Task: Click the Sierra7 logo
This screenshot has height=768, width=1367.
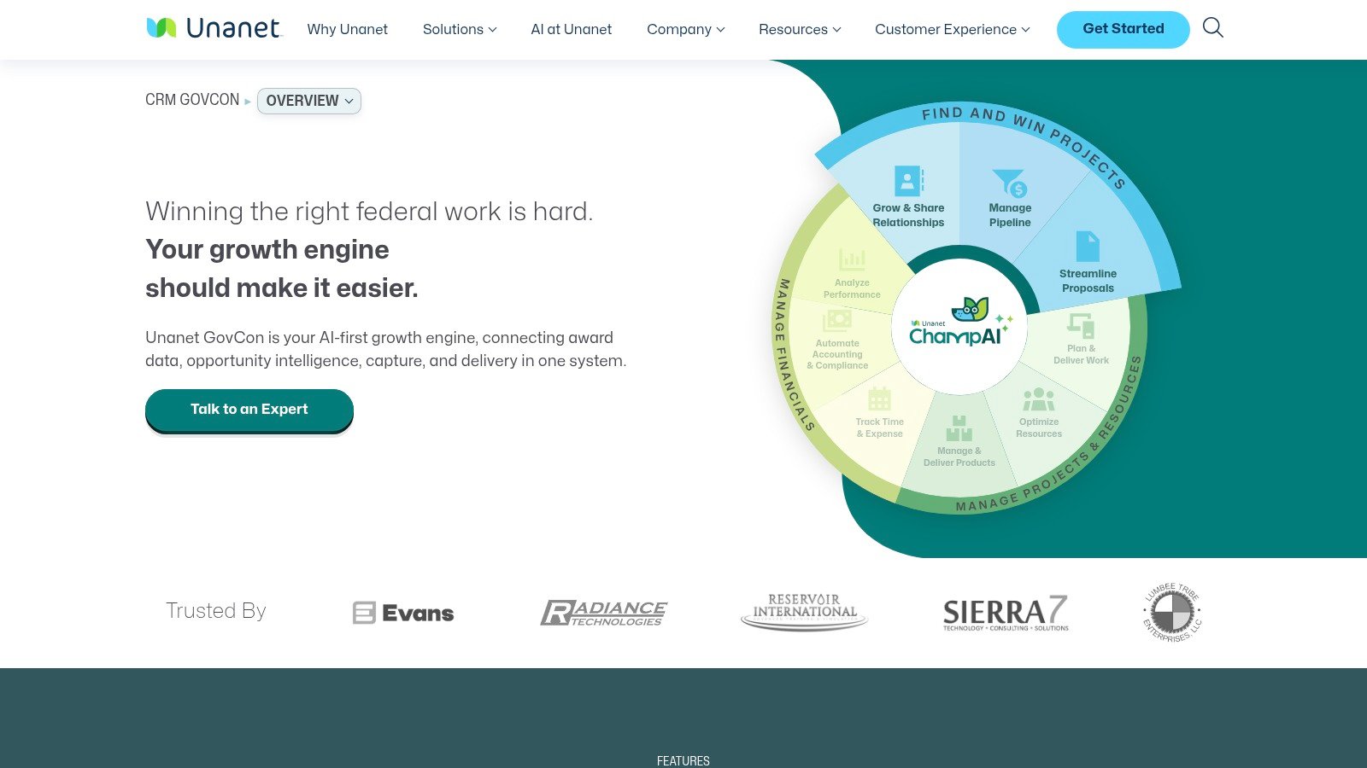Action: click(1006, 613)
